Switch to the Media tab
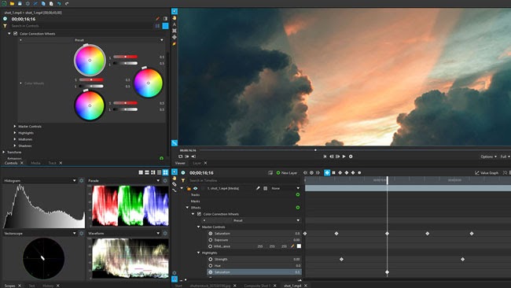 coord(35,163)
